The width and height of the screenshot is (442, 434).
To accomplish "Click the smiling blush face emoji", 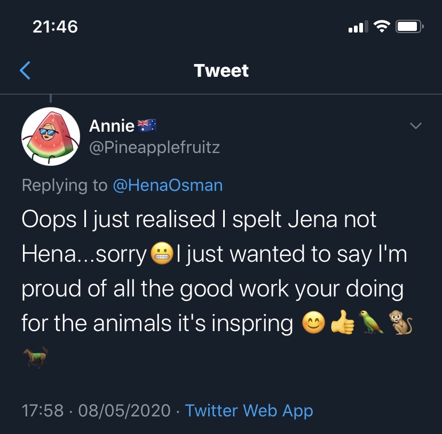I will (x=313, y=323).
